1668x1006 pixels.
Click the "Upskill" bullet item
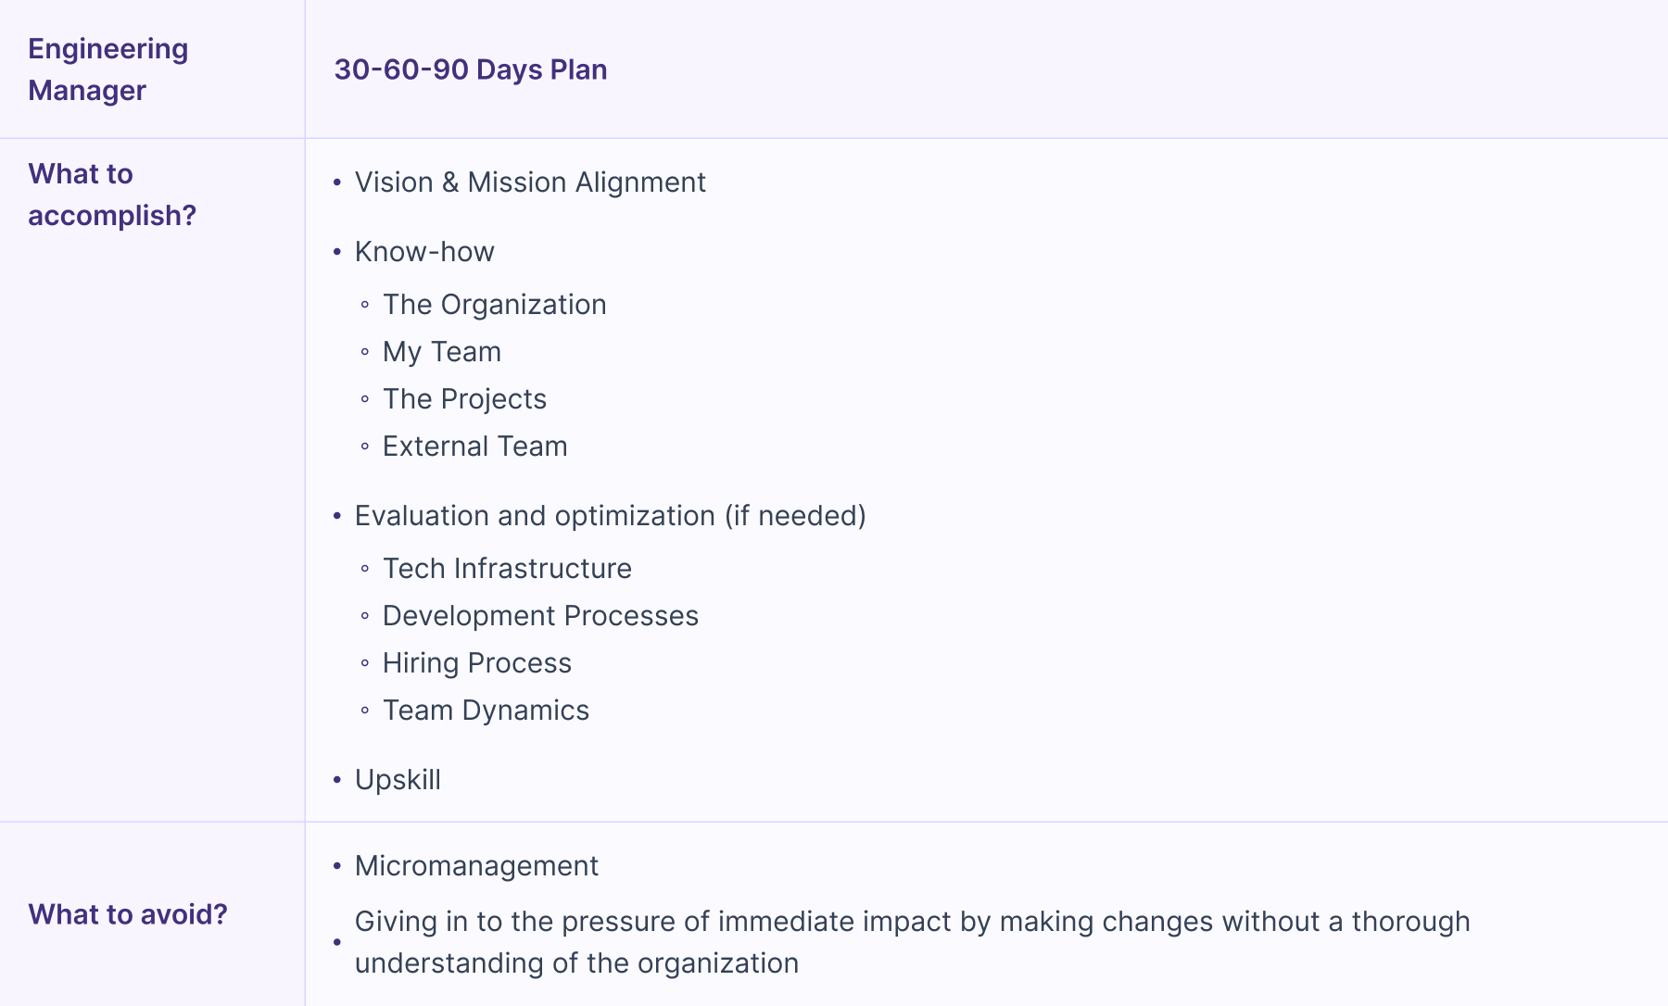[x=398, y=780]
